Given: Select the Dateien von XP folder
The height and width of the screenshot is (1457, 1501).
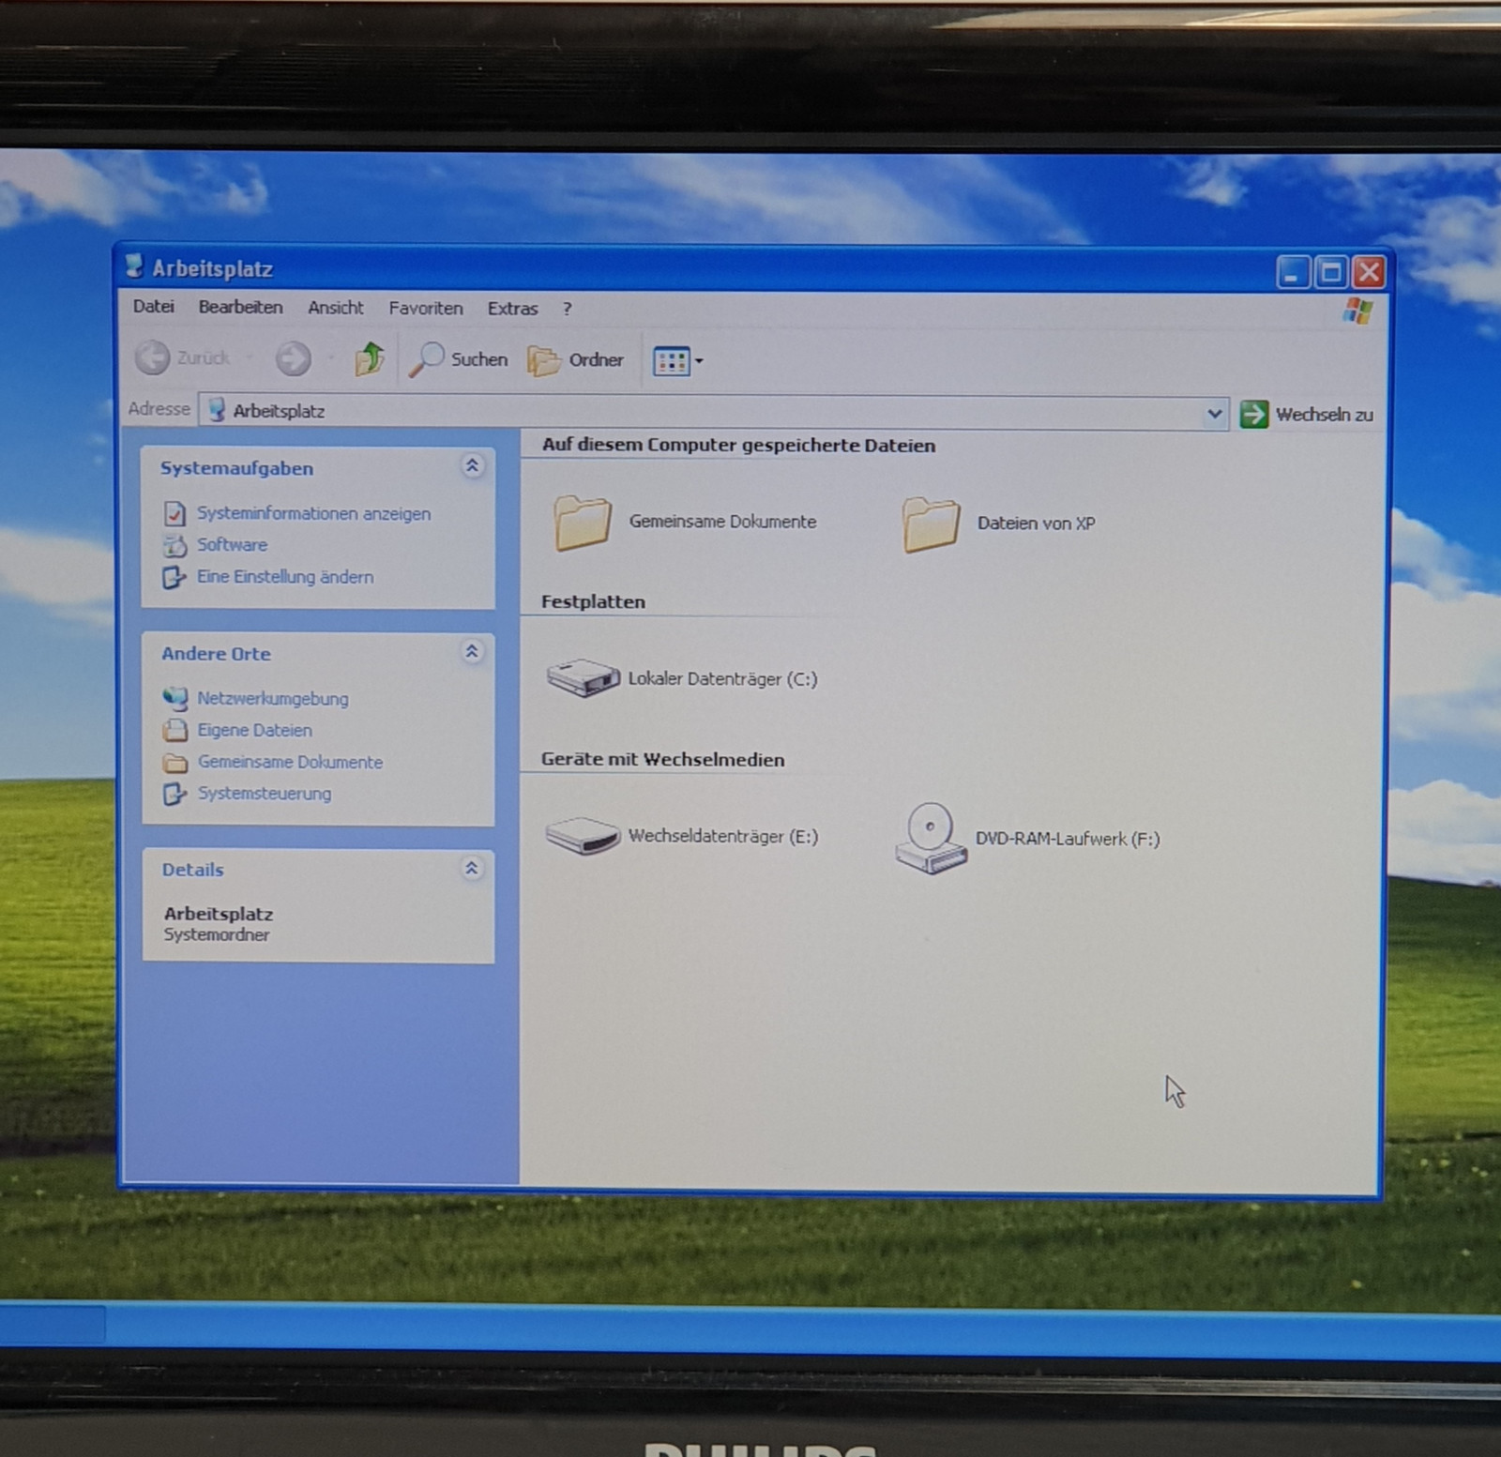Looking at the screenshot, I should click(931, 524).
